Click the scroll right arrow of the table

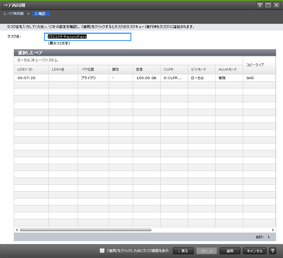point(273,230)
